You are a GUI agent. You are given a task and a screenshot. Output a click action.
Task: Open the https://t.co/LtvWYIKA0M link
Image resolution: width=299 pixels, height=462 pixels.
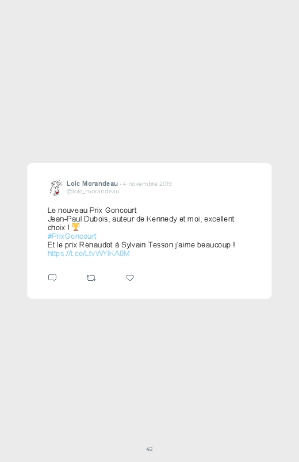point(89,253)
